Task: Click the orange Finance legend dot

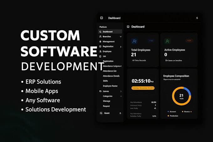Action: click(183, 112)
